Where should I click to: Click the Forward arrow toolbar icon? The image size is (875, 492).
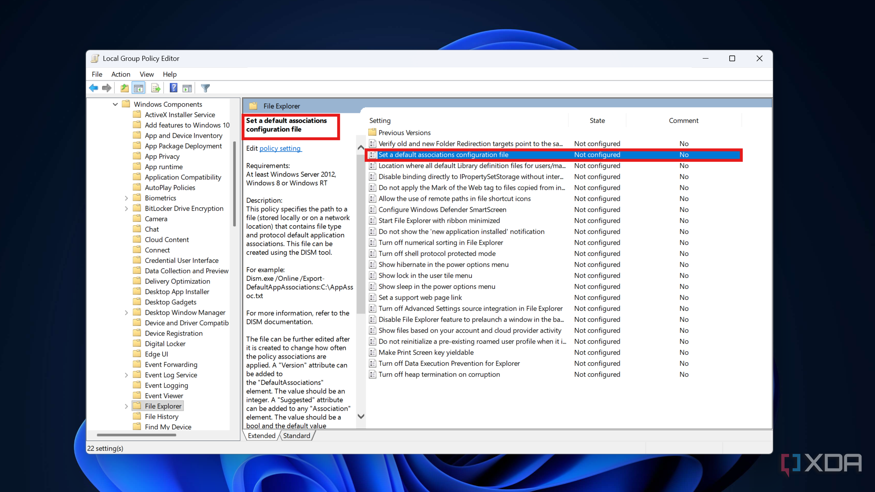pos(107,88)
